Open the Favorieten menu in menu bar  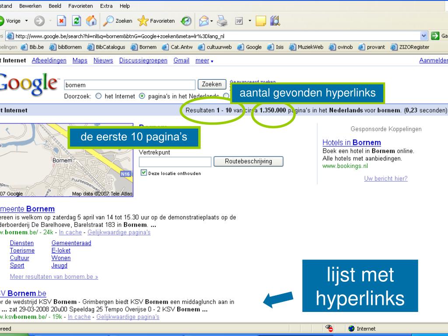tap(80, 6)
